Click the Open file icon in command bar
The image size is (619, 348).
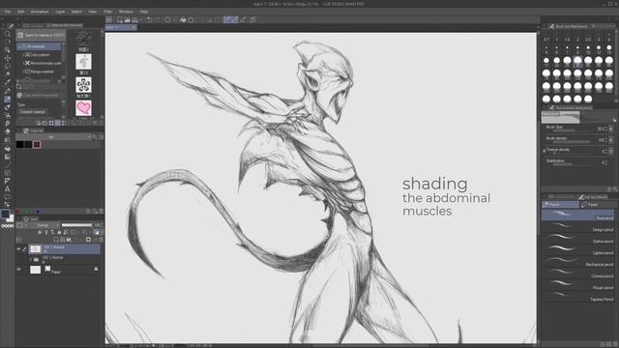[x=128, y=19]
